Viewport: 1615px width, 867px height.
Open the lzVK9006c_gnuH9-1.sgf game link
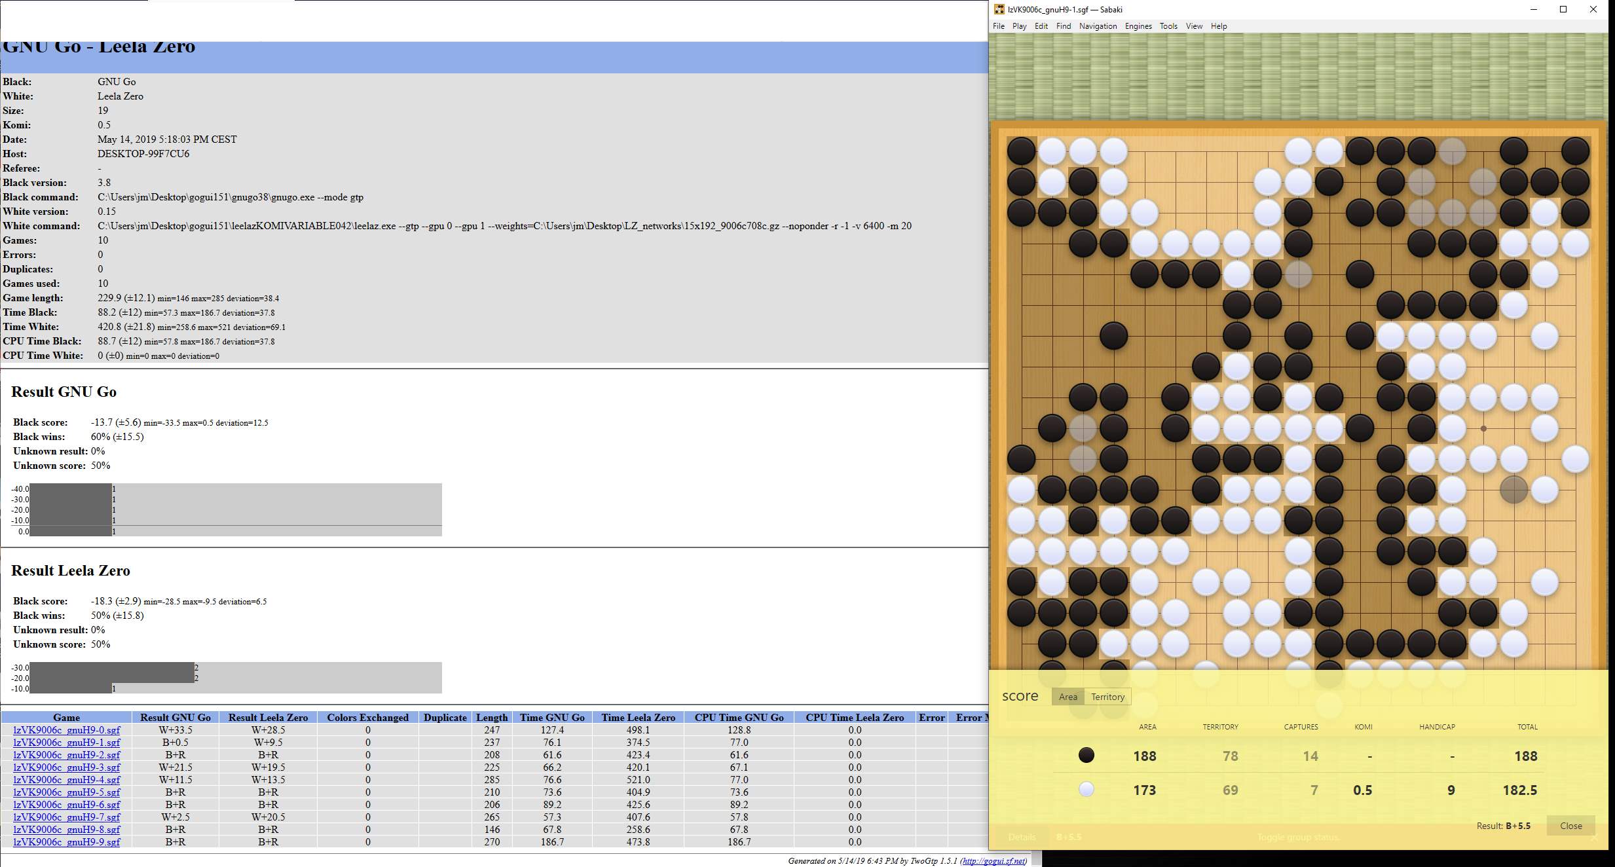coord(66,742)
